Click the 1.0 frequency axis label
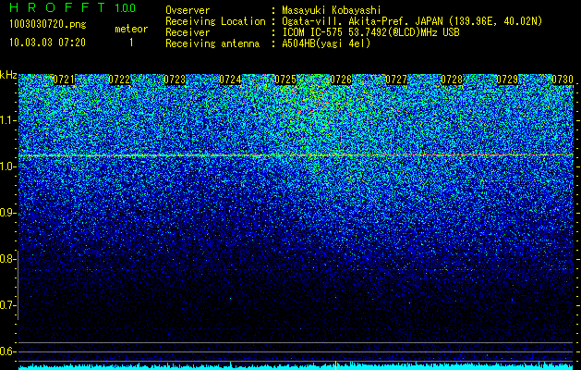The height and width of the screenshot is (370, 581). coord(7,166)
